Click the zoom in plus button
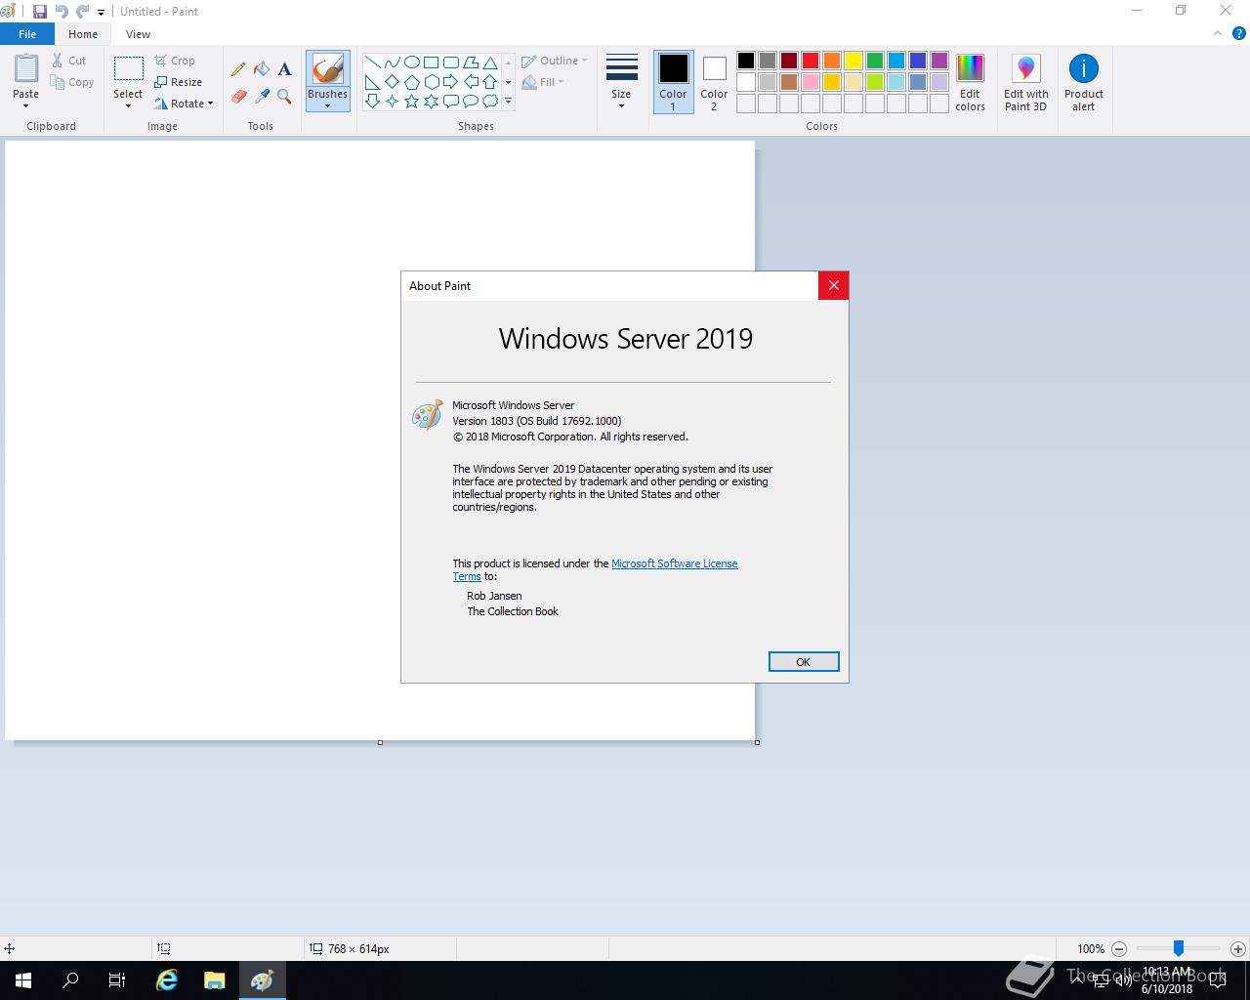Viewport: 1250px width, 1000px height. (1238, 948)
